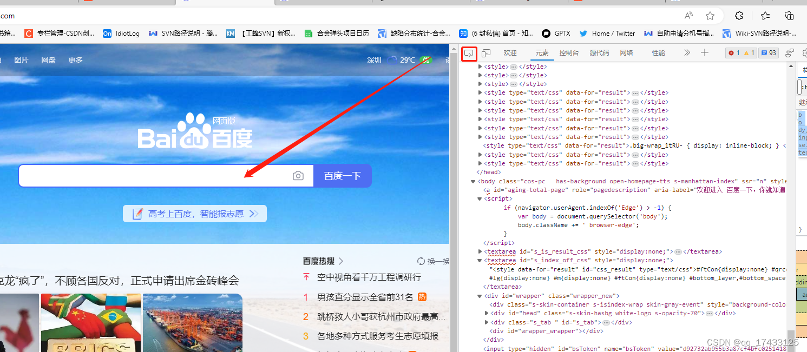Select the a aging-total-page element line

[x=634, y=190]
